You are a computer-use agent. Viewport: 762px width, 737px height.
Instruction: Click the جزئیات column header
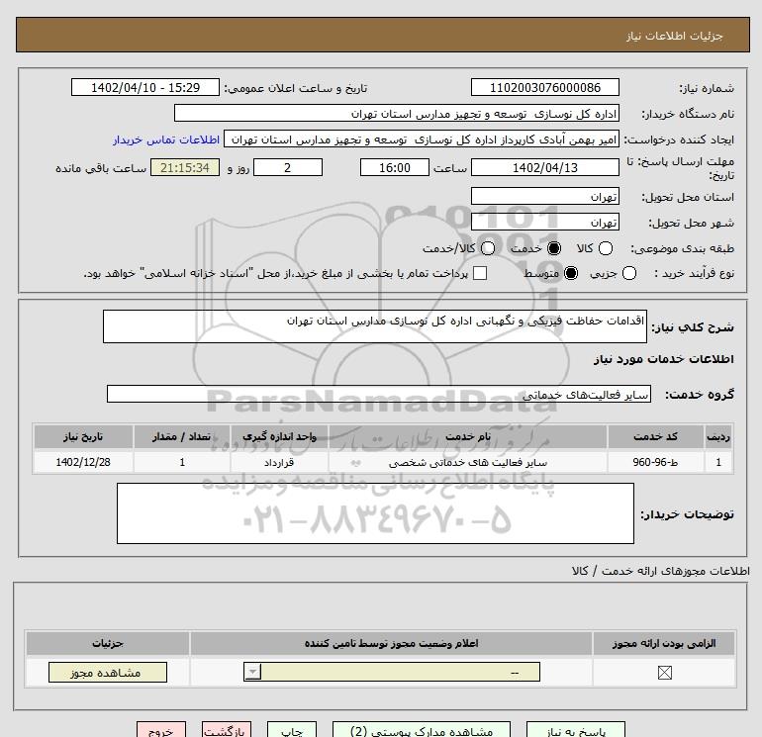coord(108,643)
